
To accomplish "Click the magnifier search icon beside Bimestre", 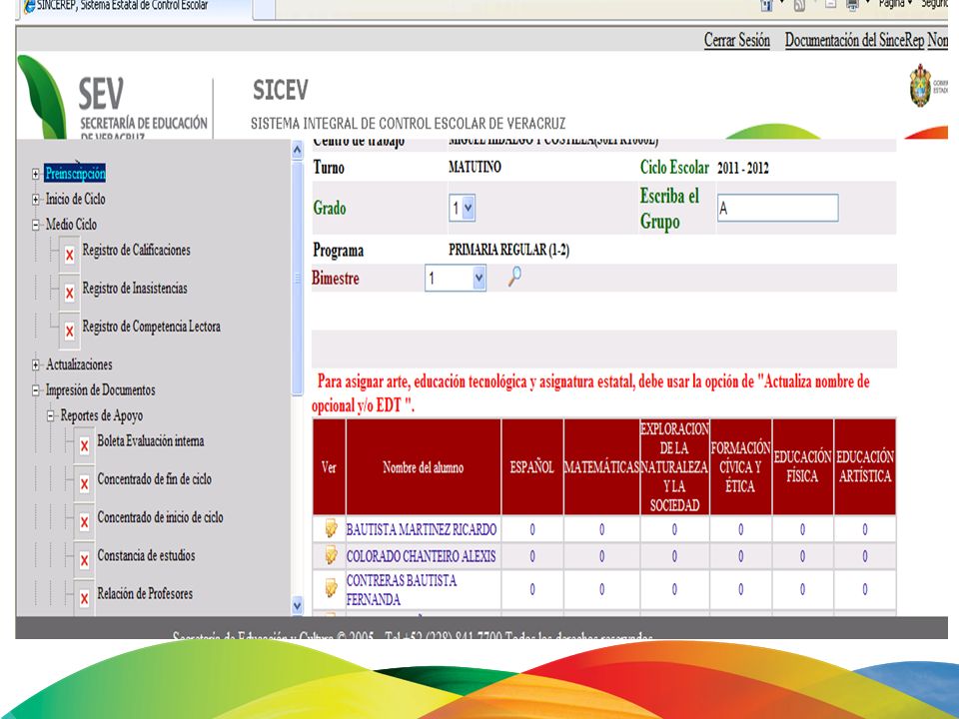I will [515, 277].
